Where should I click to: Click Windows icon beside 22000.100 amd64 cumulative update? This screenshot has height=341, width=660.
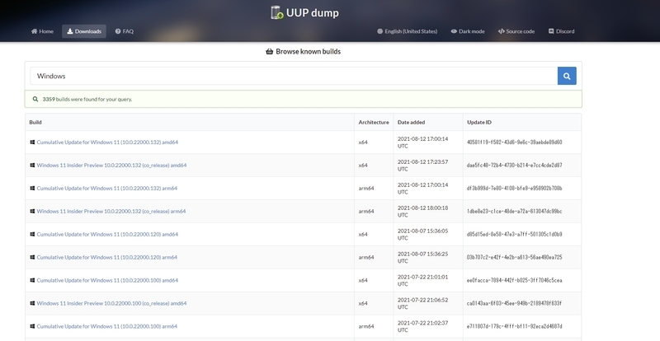pyautogui.click(x=32, y=280)
